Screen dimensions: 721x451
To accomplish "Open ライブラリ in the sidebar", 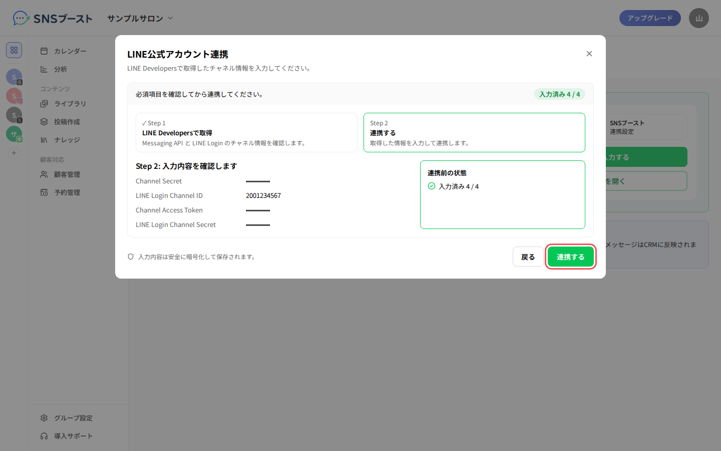I will 78,104.
